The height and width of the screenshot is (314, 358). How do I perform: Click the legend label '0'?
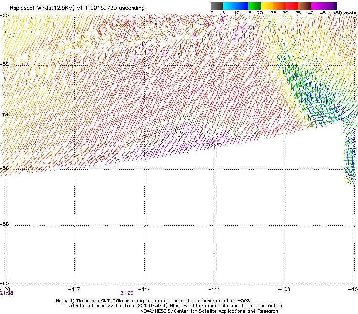212,13
